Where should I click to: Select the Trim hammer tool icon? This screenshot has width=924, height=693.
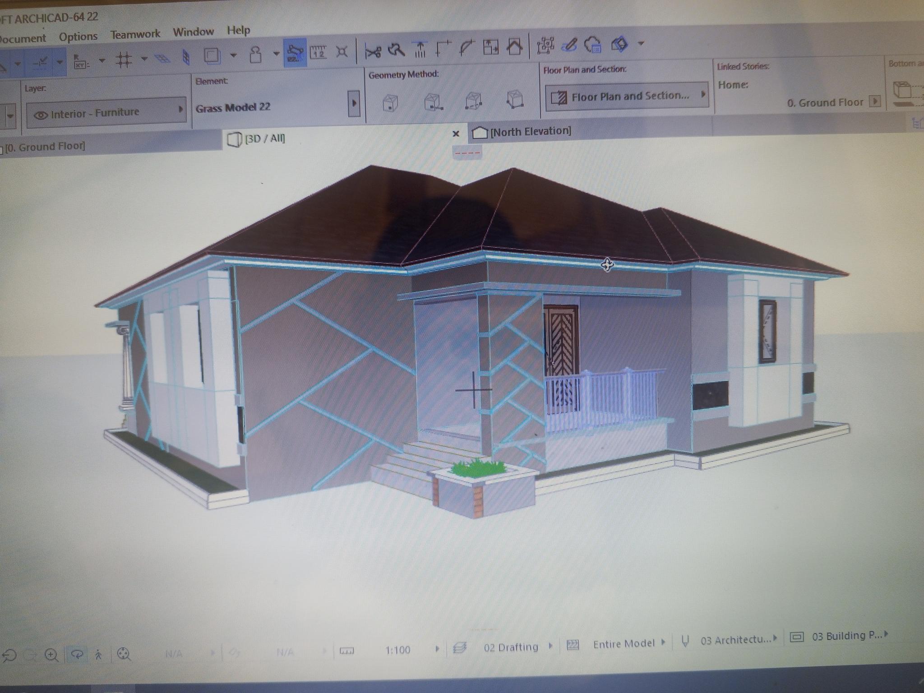396,50
